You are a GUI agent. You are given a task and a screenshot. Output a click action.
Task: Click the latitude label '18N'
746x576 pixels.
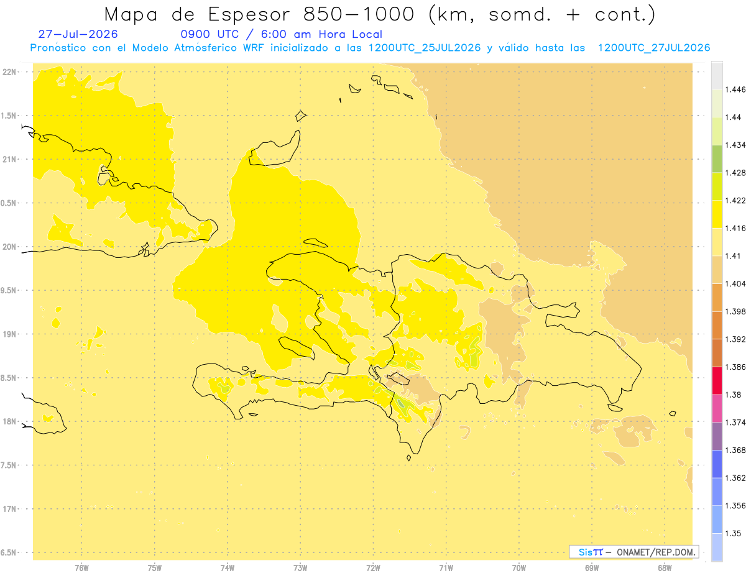pos(10,422)
